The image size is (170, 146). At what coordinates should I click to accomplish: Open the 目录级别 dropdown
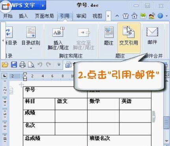tap(31, 38)
